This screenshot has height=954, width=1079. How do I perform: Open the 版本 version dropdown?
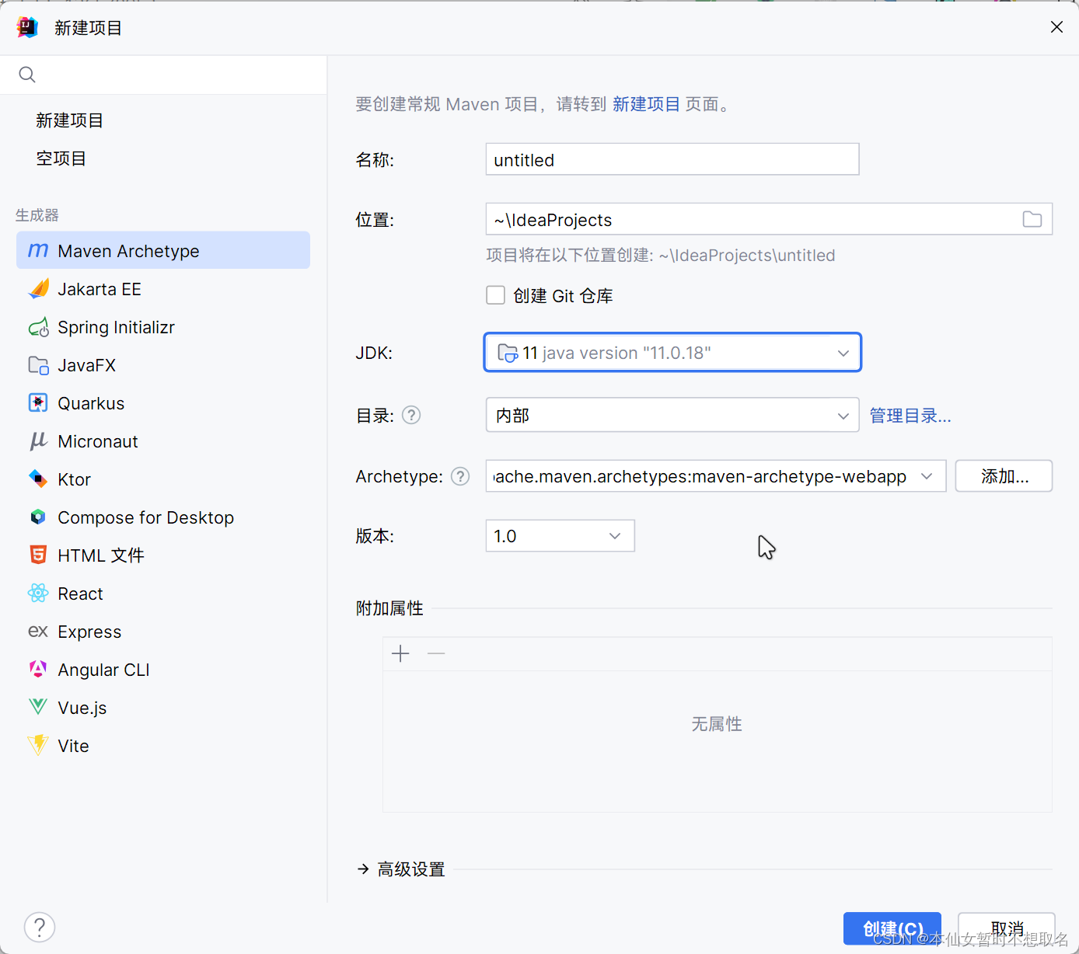[560, 536]
